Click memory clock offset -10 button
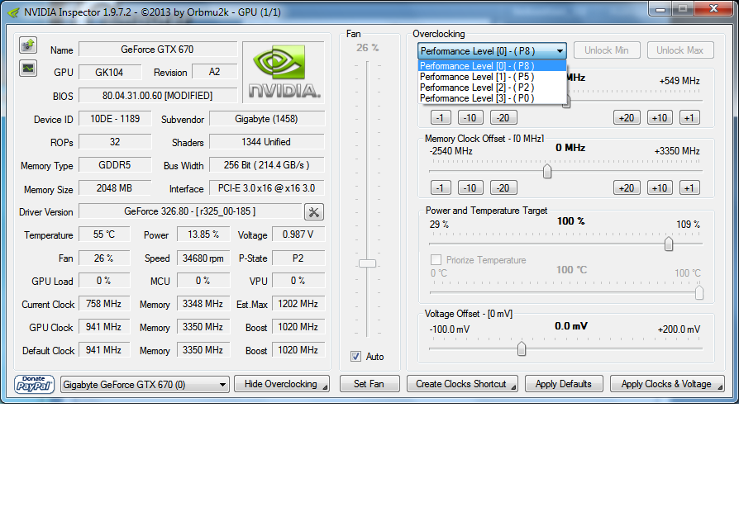The image size is (739, 507). 470,187
